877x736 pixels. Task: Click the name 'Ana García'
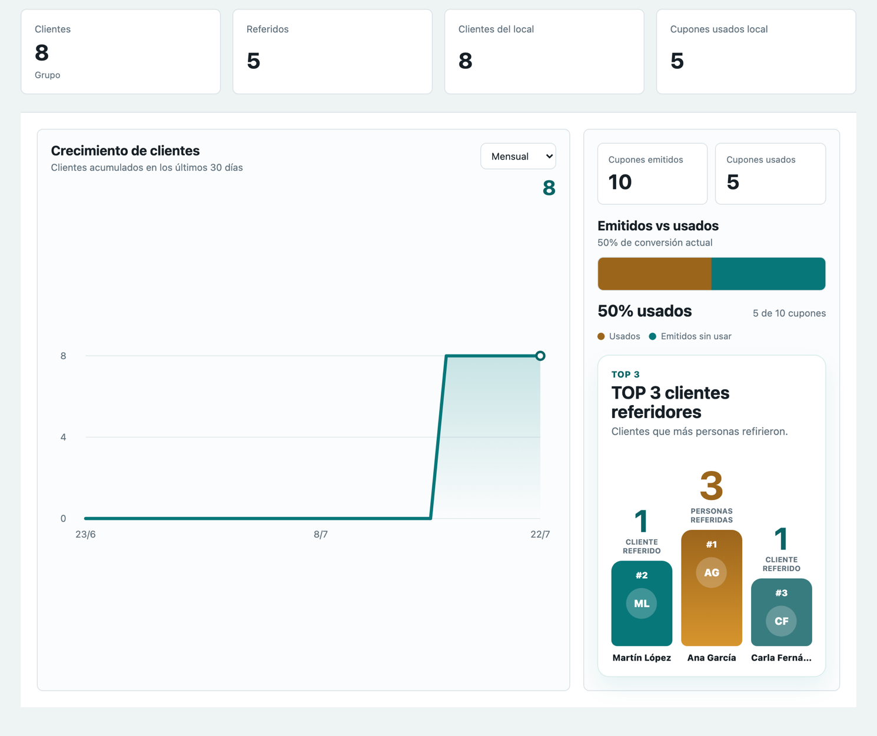(x=712, y=658)
